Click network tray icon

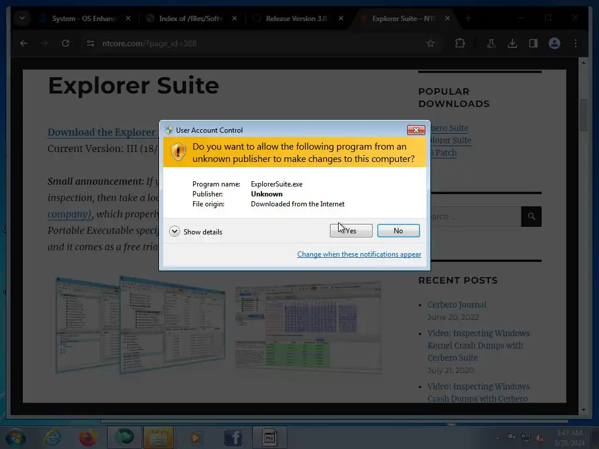pos(526,438)
